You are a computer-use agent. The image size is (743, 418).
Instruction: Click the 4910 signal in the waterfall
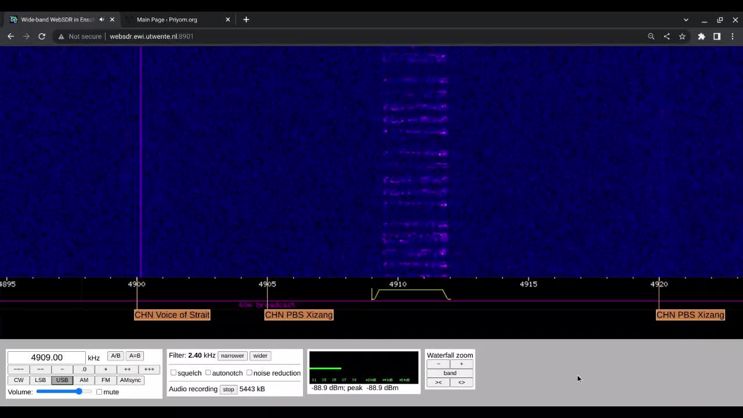point(415,163)
